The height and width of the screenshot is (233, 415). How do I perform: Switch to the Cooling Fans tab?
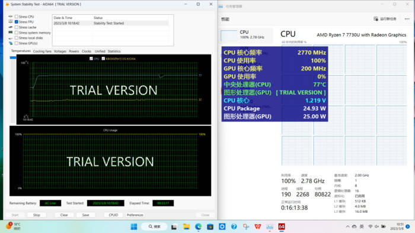pos(42,51)
